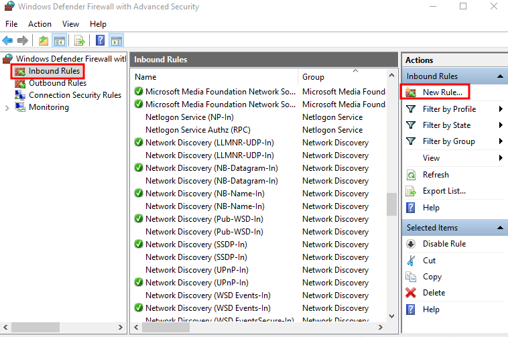Click the Help icon under Inbound Rules actions
Image resolution: width=508 pixels, height=337 pixels.
tap(411, 208)
